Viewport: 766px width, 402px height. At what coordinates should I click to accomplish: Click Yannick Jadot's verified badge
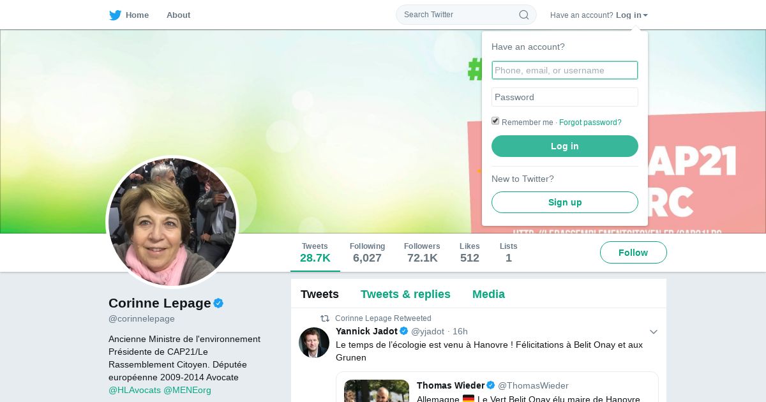pos(403,331)
